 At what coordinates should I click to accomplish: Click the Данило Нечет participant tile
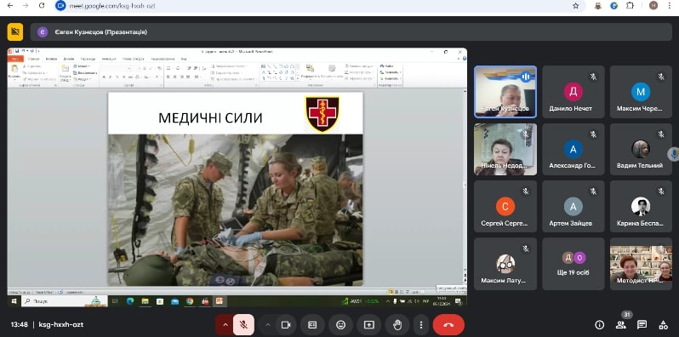point(573,92)
